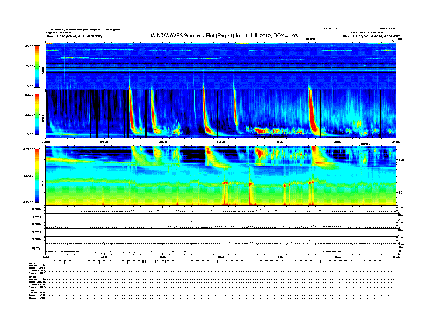Image resolution: width=427 pixels, height=330 pixels.
Task: Click the -137.50 label on TNR scale
Action: pyautogui.click(x=28, y=176)
